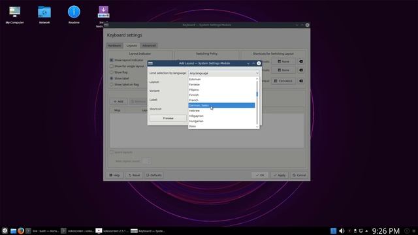Toggle the Show for single layout checkbox
Image resolution: width=418 pixels, height=235 pixels.
pyautogui.click(x=112, y=66)
